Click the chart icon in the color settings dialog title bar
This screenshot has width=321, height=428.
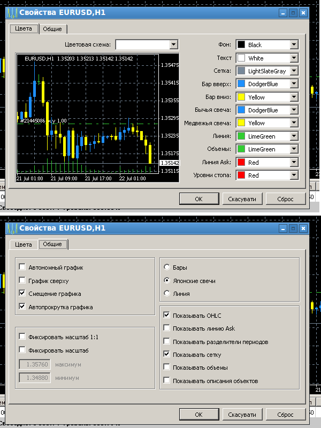click(12, 13)
